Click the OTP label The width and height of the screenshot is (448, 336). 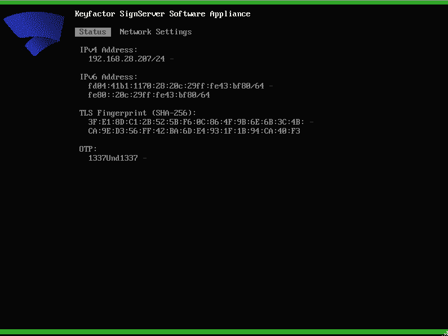[x=88, y=149]
